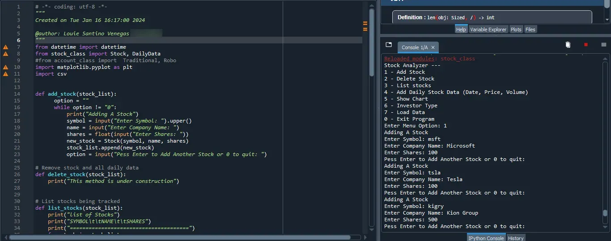The height and width of the screenshot is (241, 611).
Task: Click the warning icon beside line 8
Action: (6, 54)
